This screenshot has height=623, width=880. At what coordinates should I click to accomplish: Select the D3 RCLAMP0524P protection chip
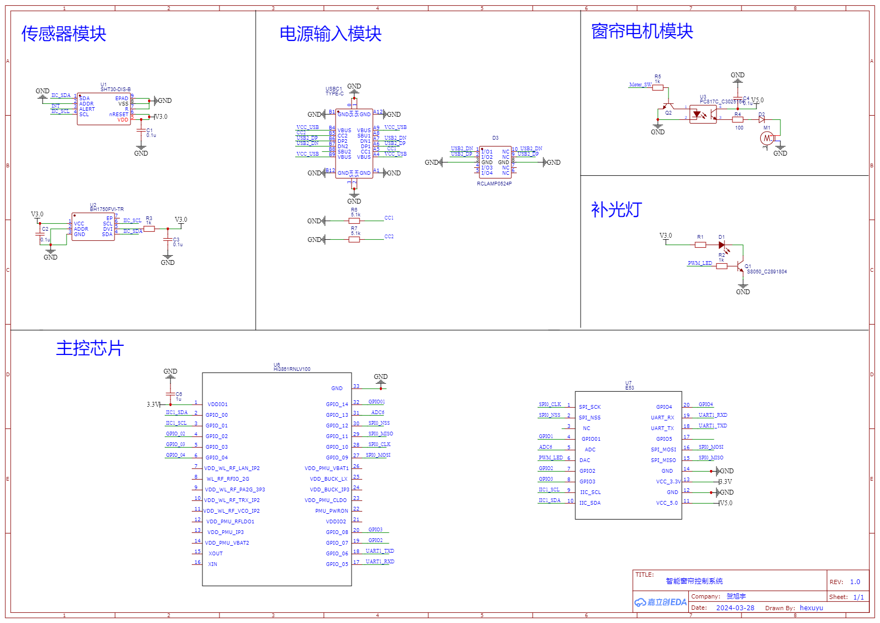pyautogui.click(x=495, y=162)
